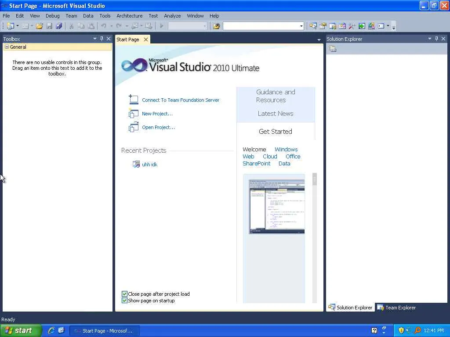
Task: Click the Redo toolbar icon
Action: point(119,26)
